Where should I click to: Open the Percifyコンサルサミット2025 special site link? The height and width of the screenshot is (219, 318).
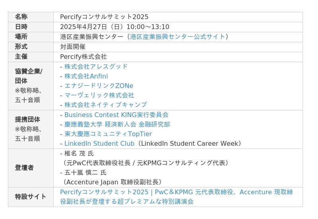point(176,192)
